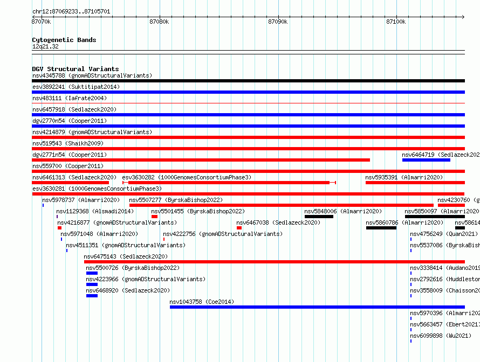Click the nsv1043758 Coe2014 label
The width and height of the screenshot is (480, 362).
point(202,302)
